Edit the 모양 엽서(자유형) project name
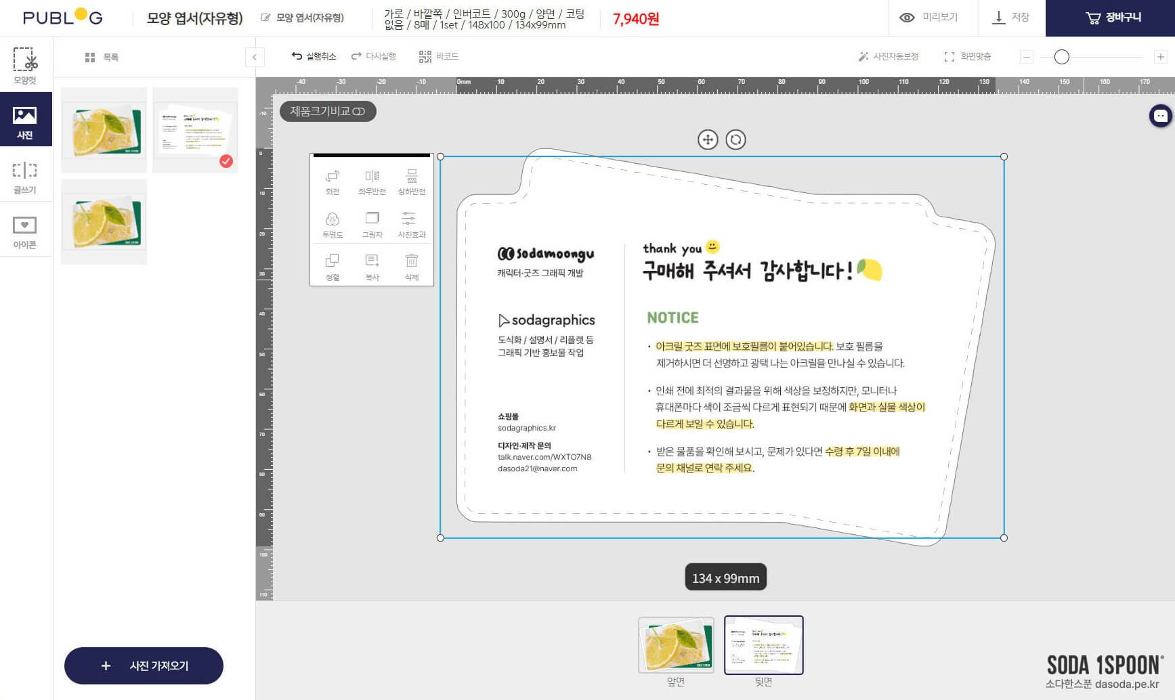 303,18
